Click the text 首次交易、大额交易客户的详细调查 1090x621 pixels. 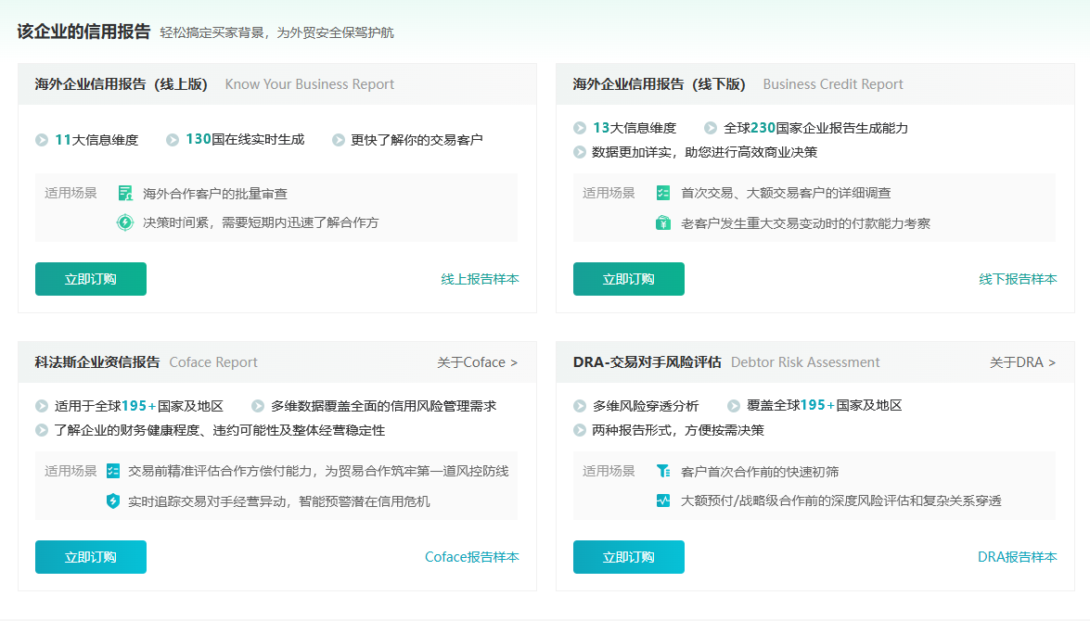(786, 193)
